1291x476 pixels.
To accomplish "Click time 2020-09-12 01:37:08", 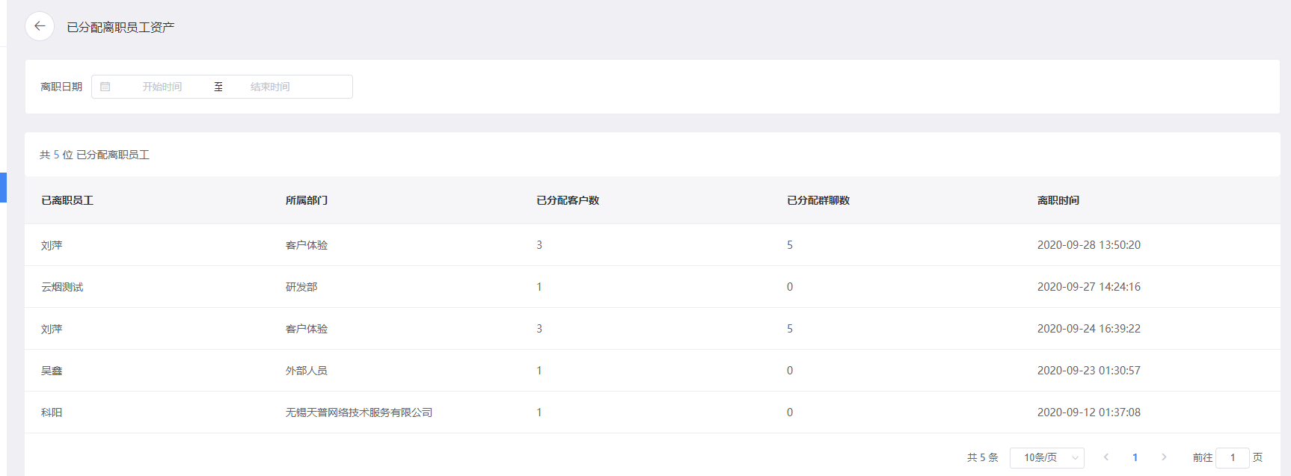I will coord(1089,412).
